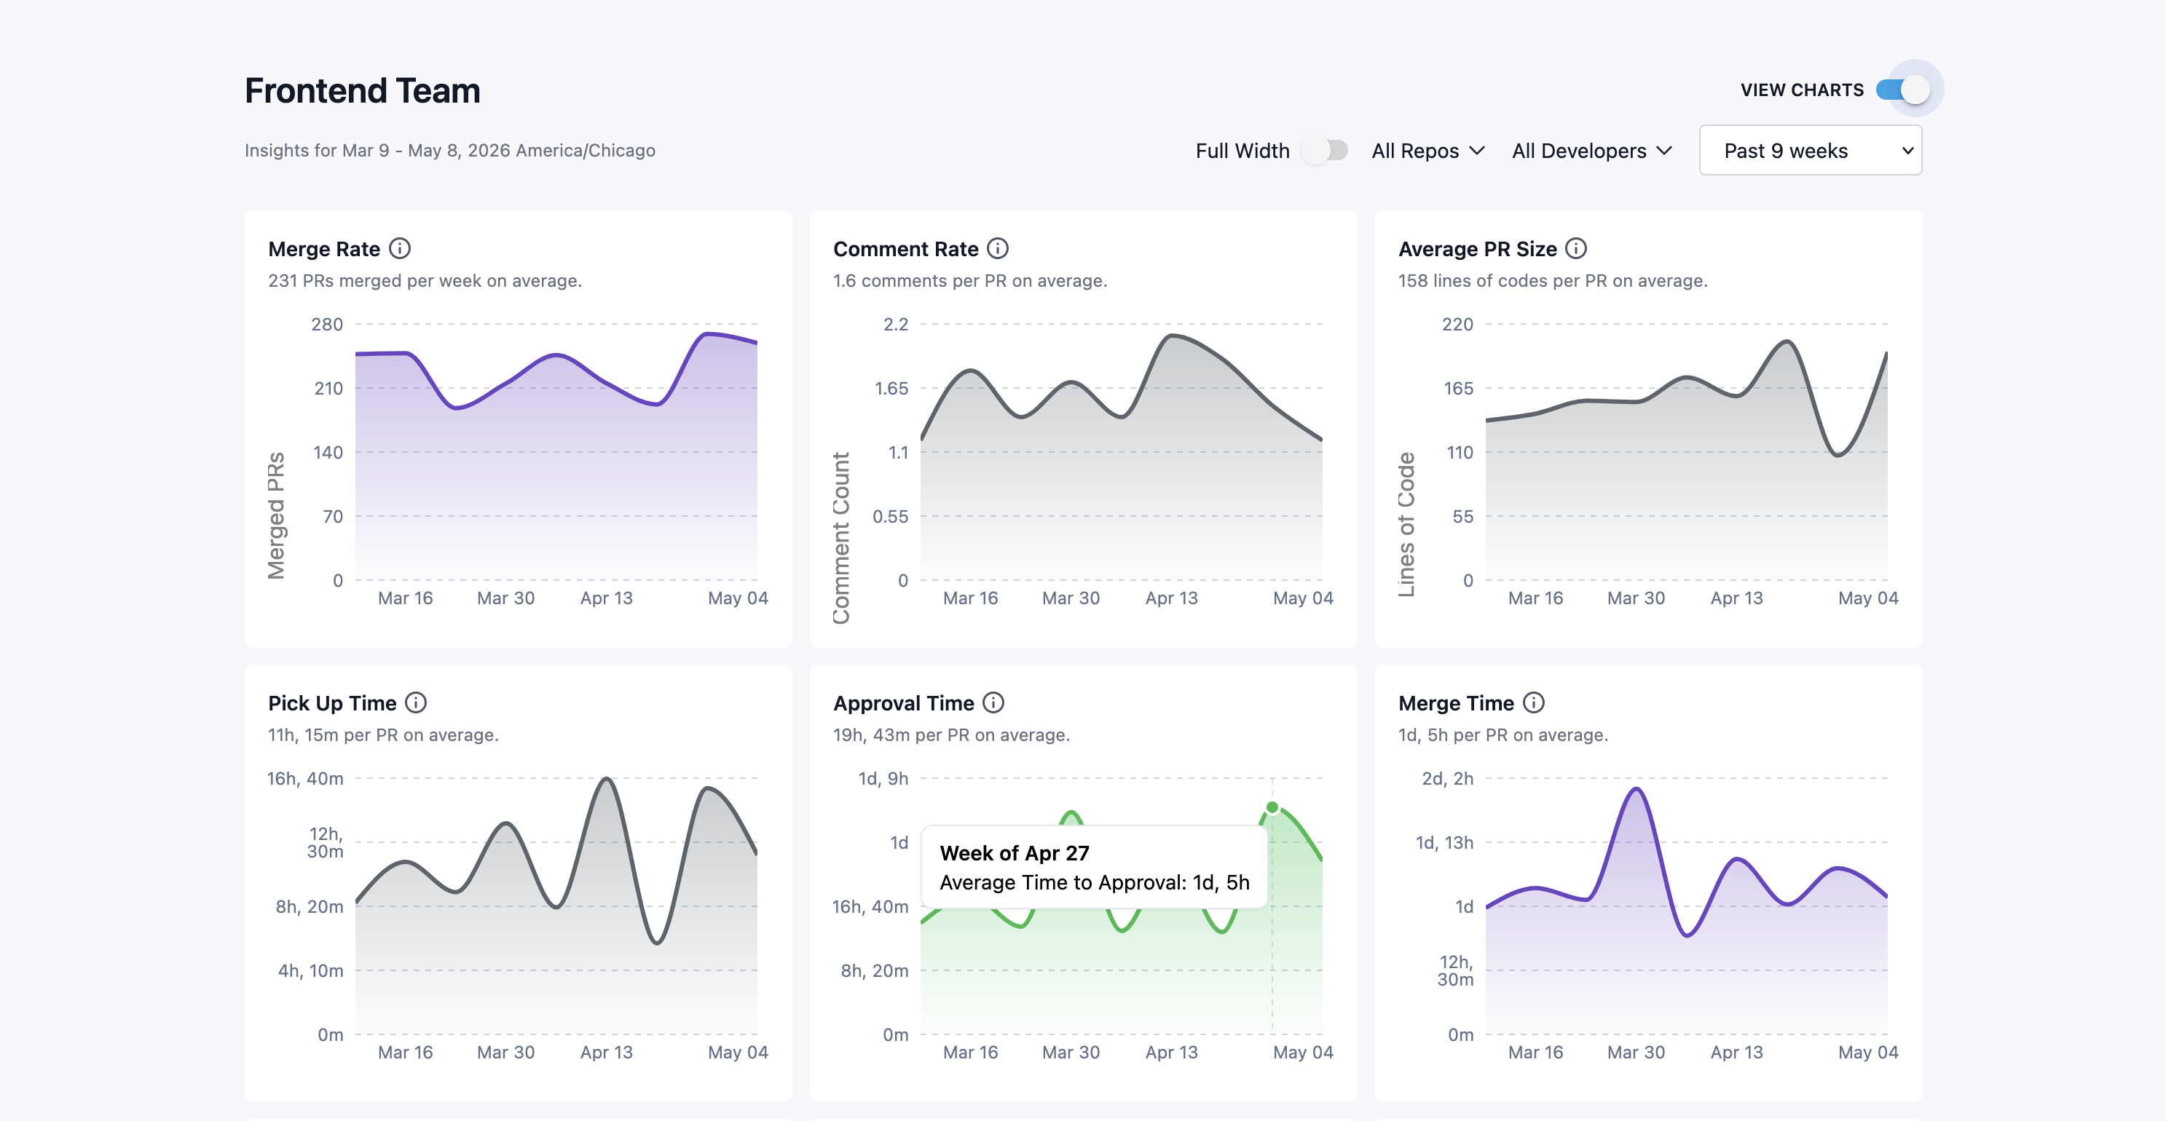Click the Approval Time chart title

coord(904,702)
